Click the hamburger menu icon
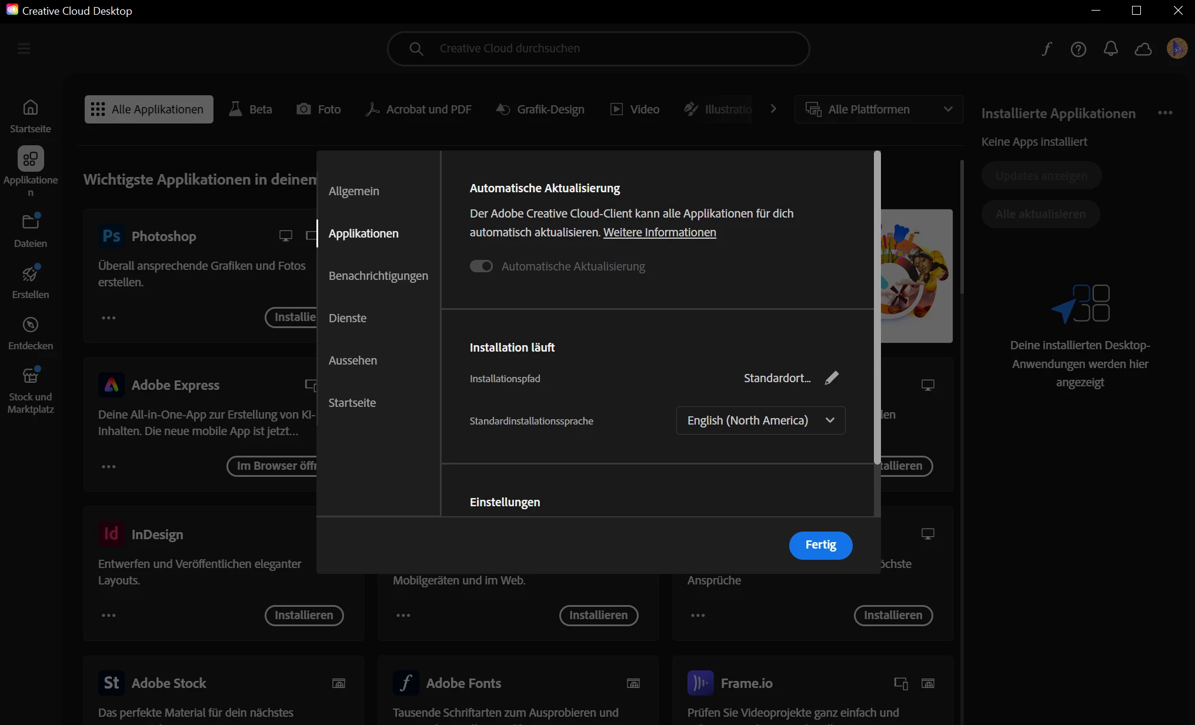The height and width of the screenshot is (725, 1195). [x=24, y=49]
